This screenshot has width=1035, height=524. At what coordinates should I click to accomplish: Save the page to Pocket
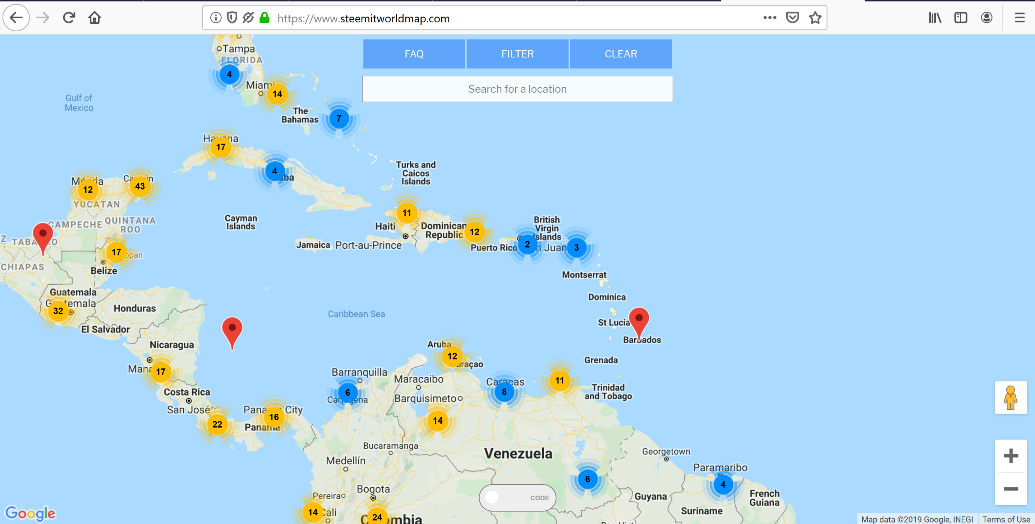click(792, 18)
